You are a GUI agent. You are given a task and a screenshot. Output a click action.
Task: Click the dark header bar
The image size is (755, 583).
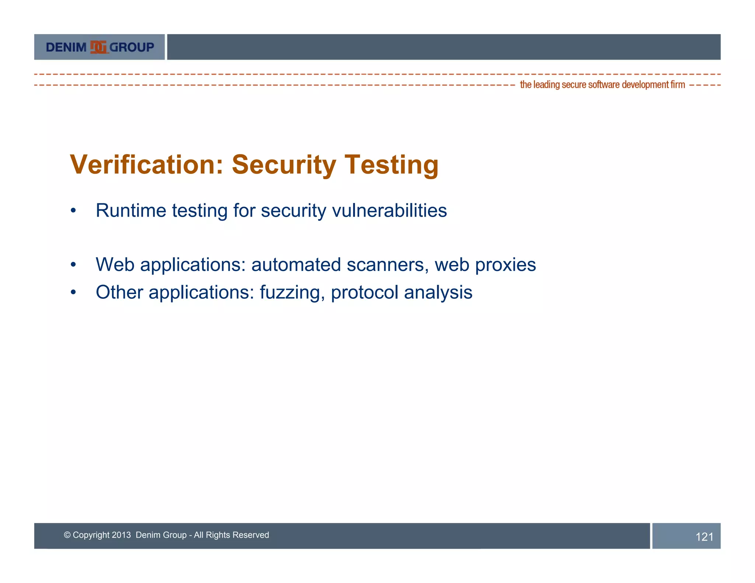click(x=443, y=47)
